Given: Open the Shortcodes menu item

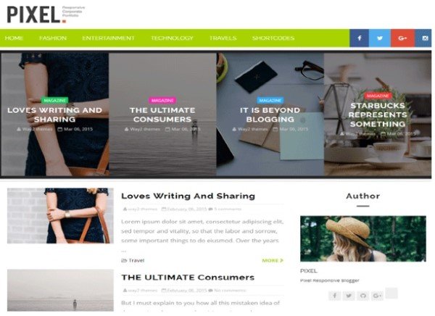Looking at the screenshot, I should click(x=273, y=38).
